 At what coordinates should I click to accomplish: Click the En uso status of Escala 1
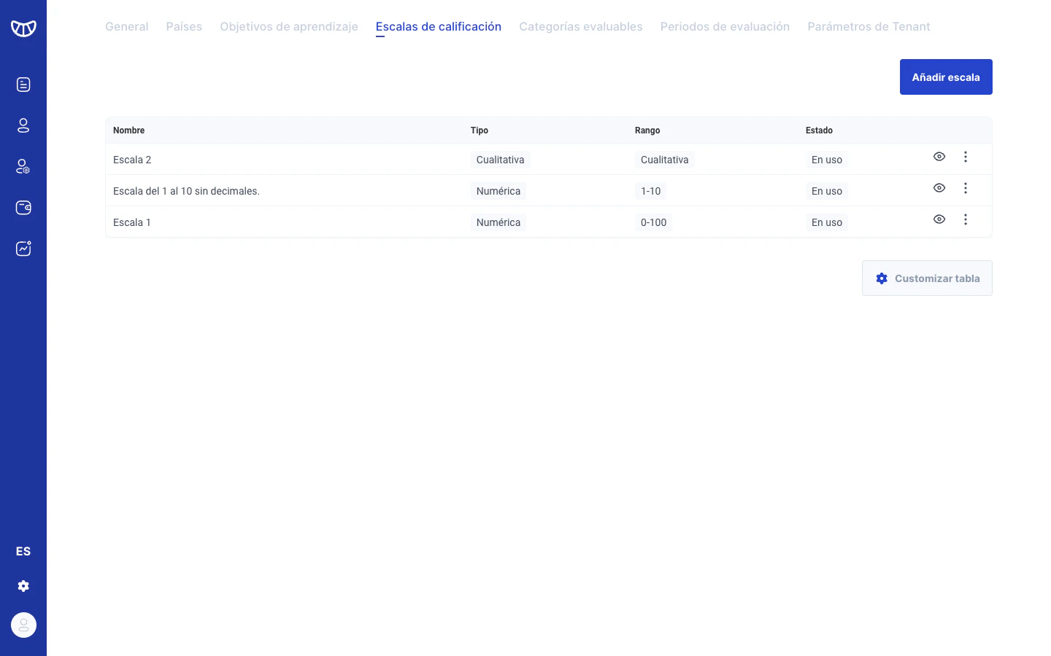(x=827, y=222)
